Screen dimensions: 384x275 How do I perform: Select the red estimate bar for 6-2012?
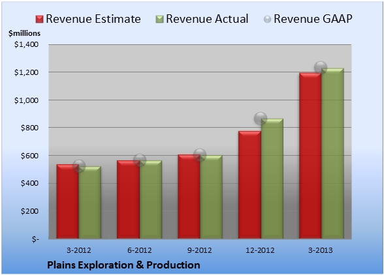(x=128, y=199)
